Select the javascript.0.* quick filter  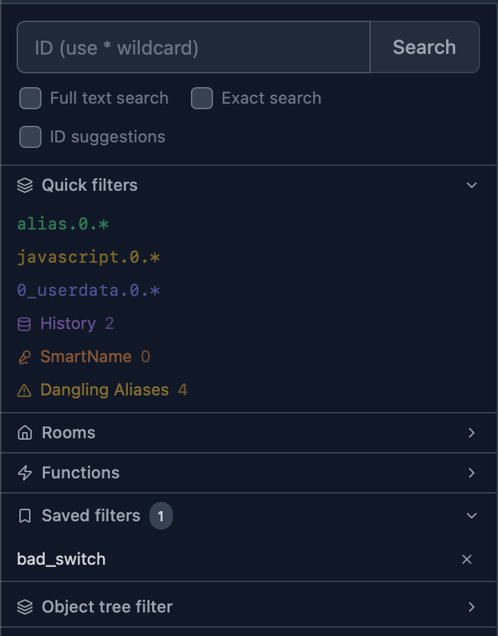[89, 257]
